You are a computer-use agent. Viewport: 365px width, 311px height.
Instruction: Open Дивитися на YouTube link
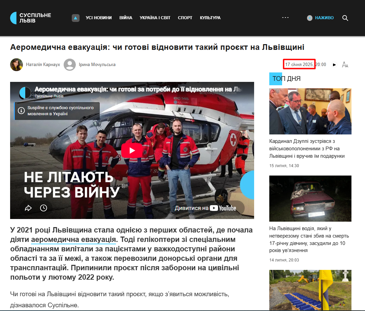205,208
